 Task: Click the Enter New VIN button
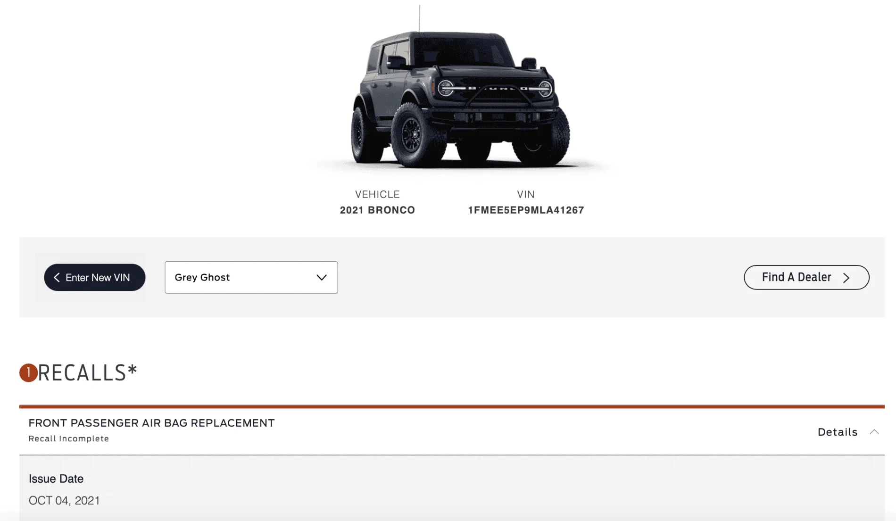pyautogui.click(x=95, y=277)
